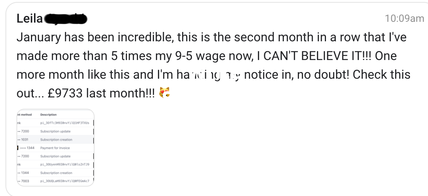The height and width of the screenshot is (196, 428).
Task: Click card brand icon beside •••• 1344
Action: click(x=18, y=148)
